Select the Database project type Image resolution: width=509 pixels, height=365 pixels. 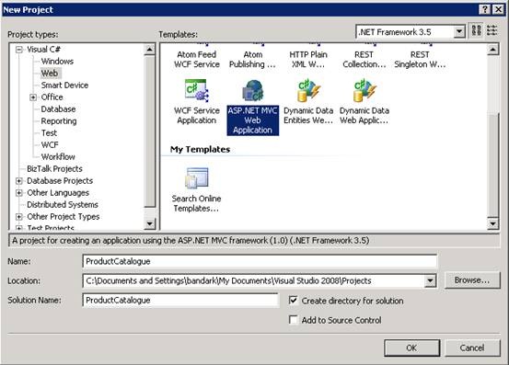[58, 108]
